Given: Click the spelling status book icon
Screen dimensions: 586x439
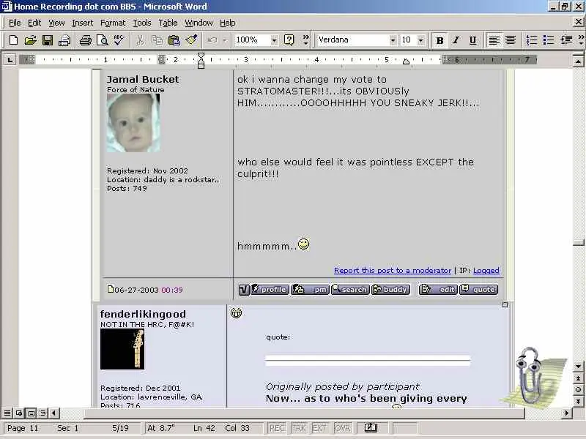Looking at the screenshot, I should (371, 428).
